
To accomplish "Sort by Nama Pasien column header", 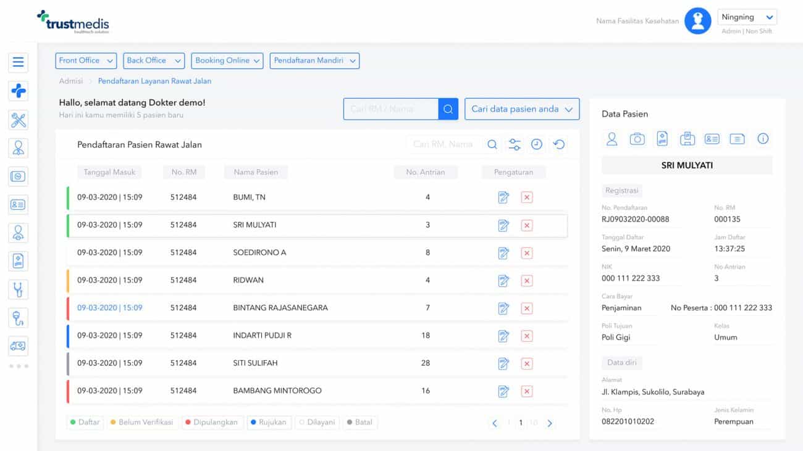I will (256, 172).
